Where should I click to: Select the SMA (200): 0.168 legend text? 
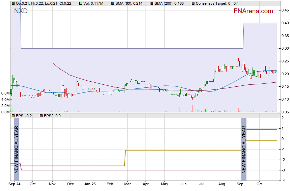point(171,3)
